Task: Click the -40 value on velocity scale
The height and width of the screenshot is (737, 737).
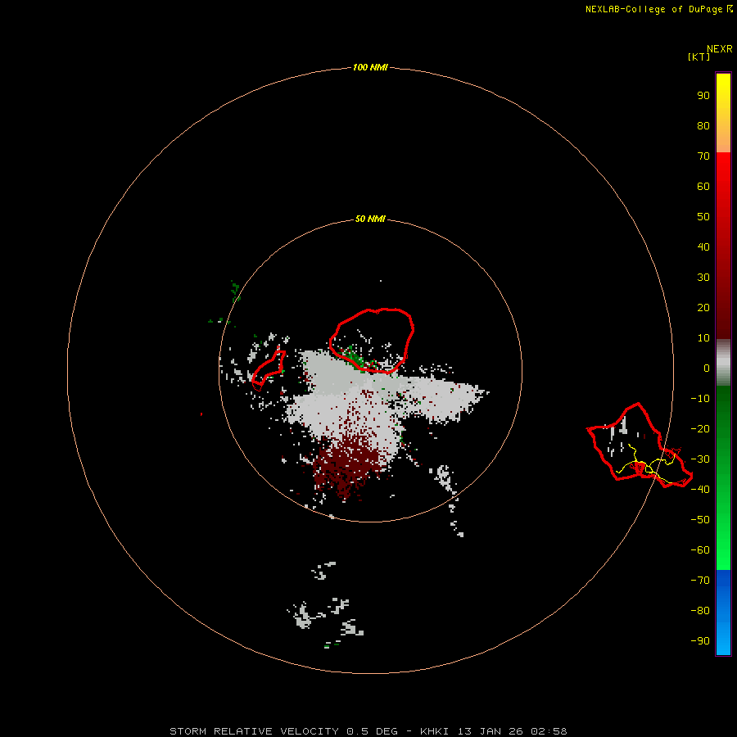Action: coord(700,490)
